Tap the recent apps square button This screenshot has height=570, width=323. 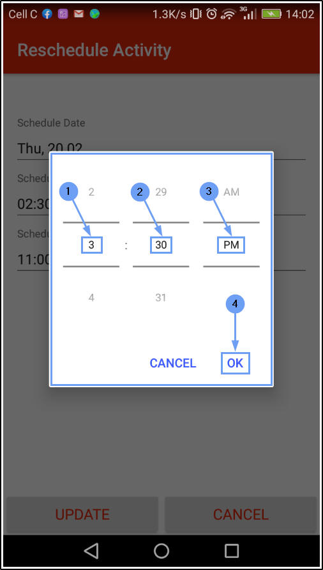click(232, 551)
